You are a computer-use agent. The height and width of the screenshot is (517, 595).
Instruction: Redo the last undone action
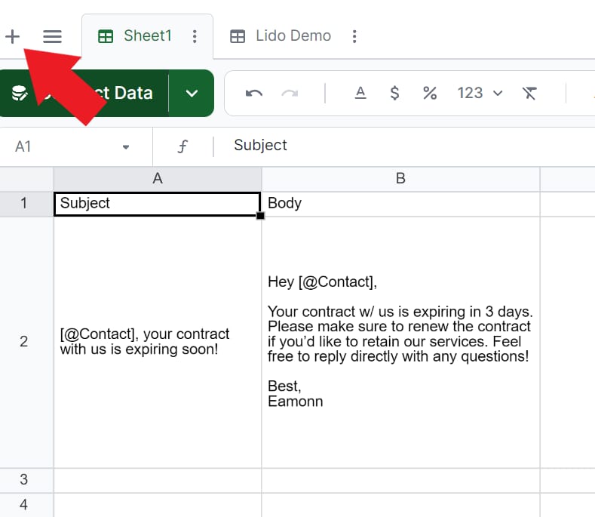click(290, 93)
